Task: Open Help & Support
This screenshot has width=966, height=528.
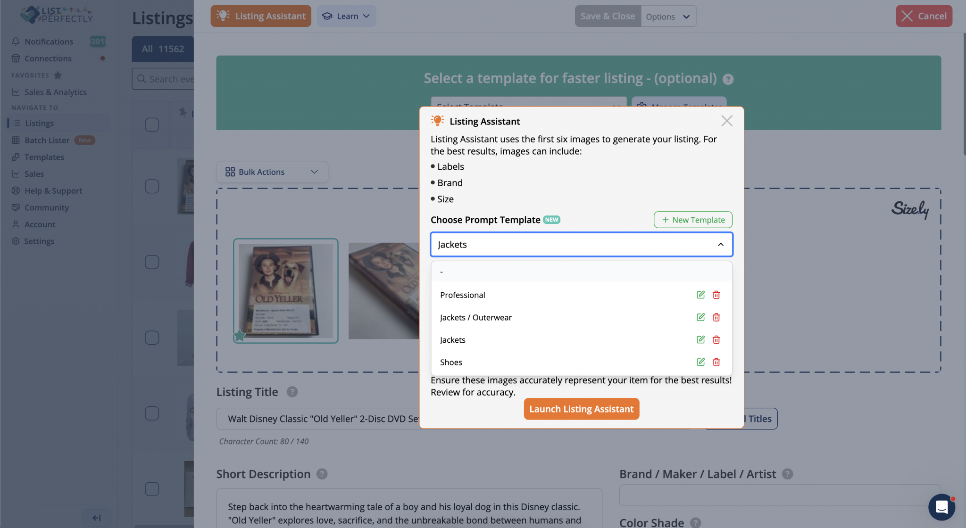Action: click(x=53, y=190)
